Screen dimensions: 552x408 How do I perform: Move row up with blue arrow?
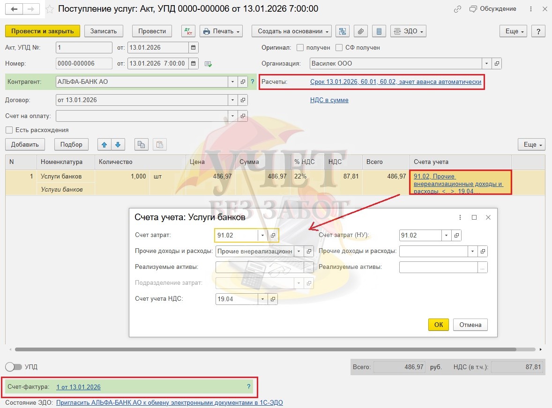104,145
